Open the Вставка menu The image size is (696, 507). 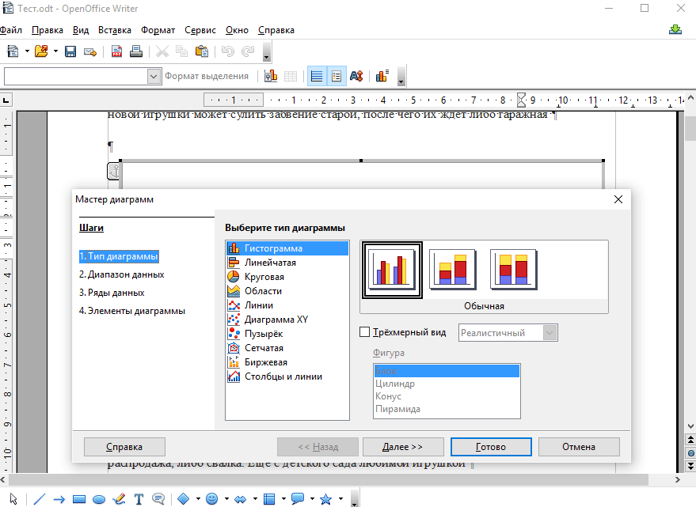pos(115,30)
